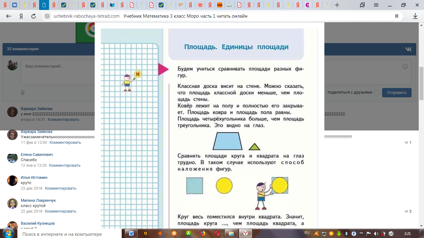Image resolution: width=424 pixels, height=238 pixels.
Task: Click 'Комментировать' under 'вчера в 14:31' comment
Action: (x=64, y=119)
